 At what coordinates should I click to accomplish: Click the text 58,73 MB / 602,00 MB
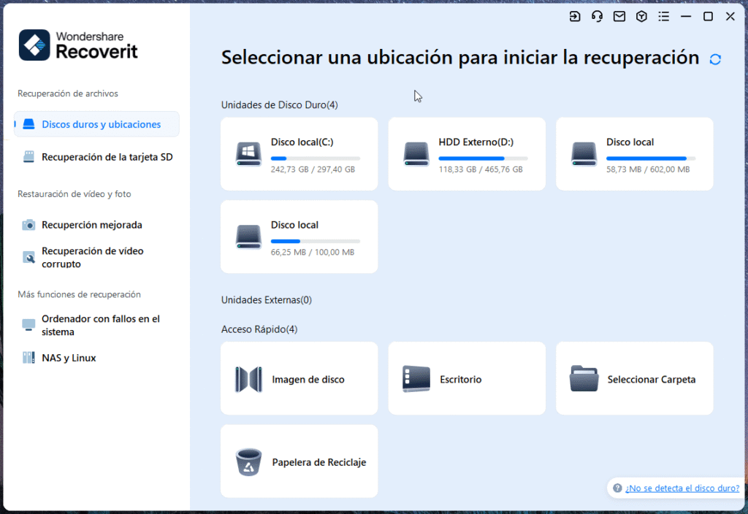click(x=648, y=169)
